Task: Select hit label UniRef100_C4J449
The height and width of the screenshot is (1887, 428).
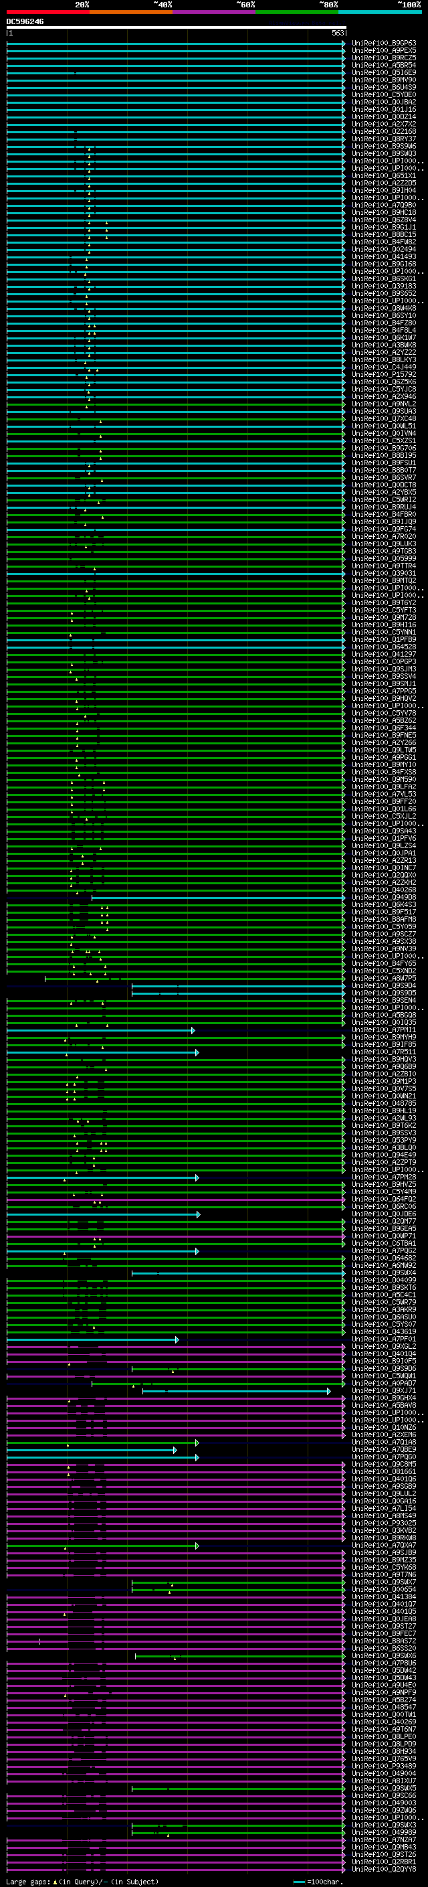Action: coord(384,367)
